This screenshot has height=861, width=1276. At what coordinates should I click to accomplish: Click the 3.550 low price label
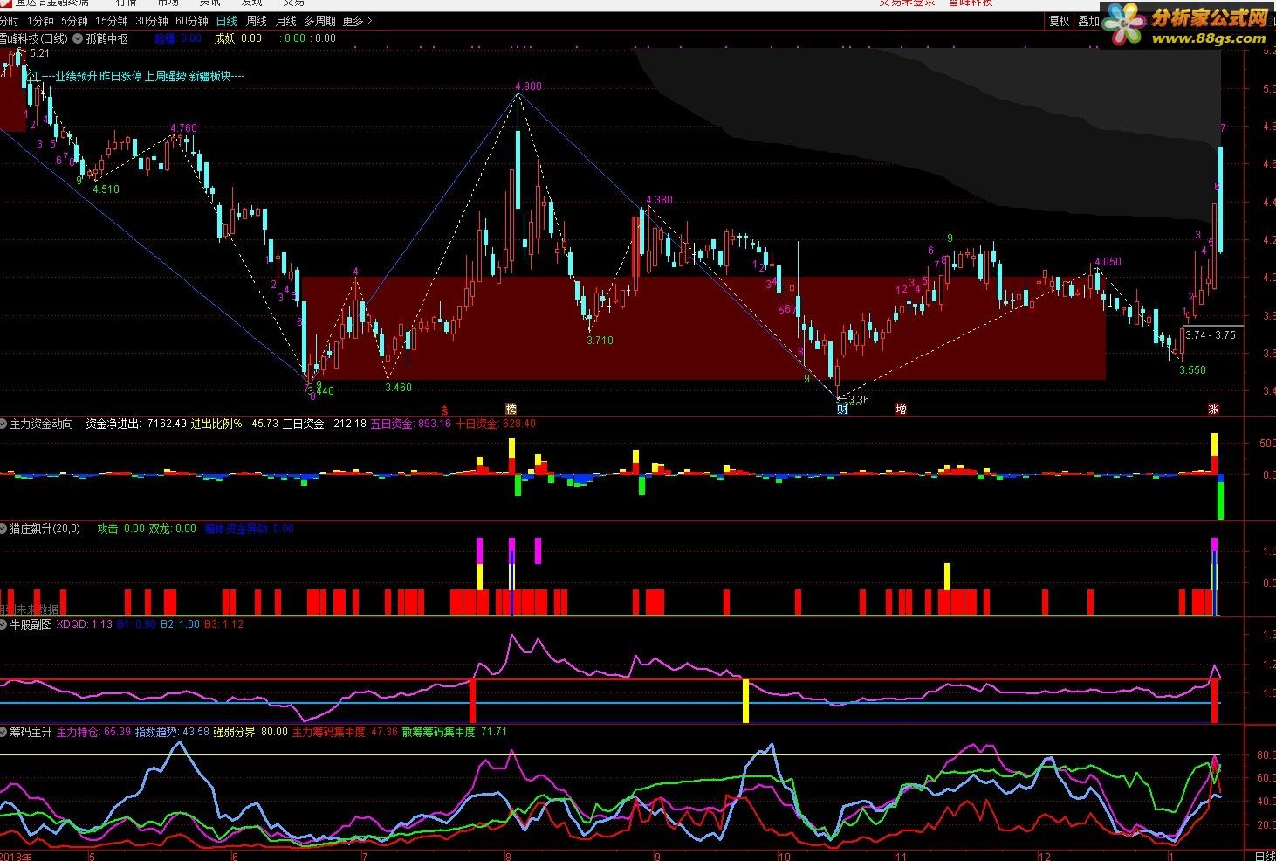click(x=1192, y=370)
